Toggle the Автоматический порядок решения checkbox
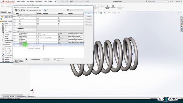This screenshot has height=103, width=183. point(55,59)
